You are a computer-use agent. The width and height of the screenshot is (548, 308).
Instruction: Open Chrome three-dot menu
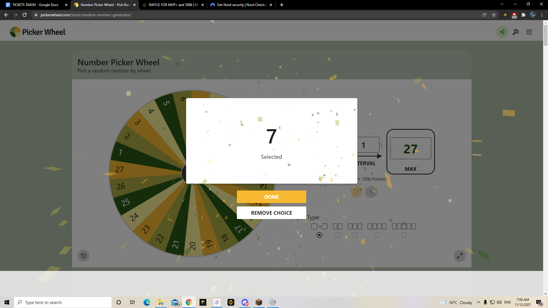coord(542,15)
